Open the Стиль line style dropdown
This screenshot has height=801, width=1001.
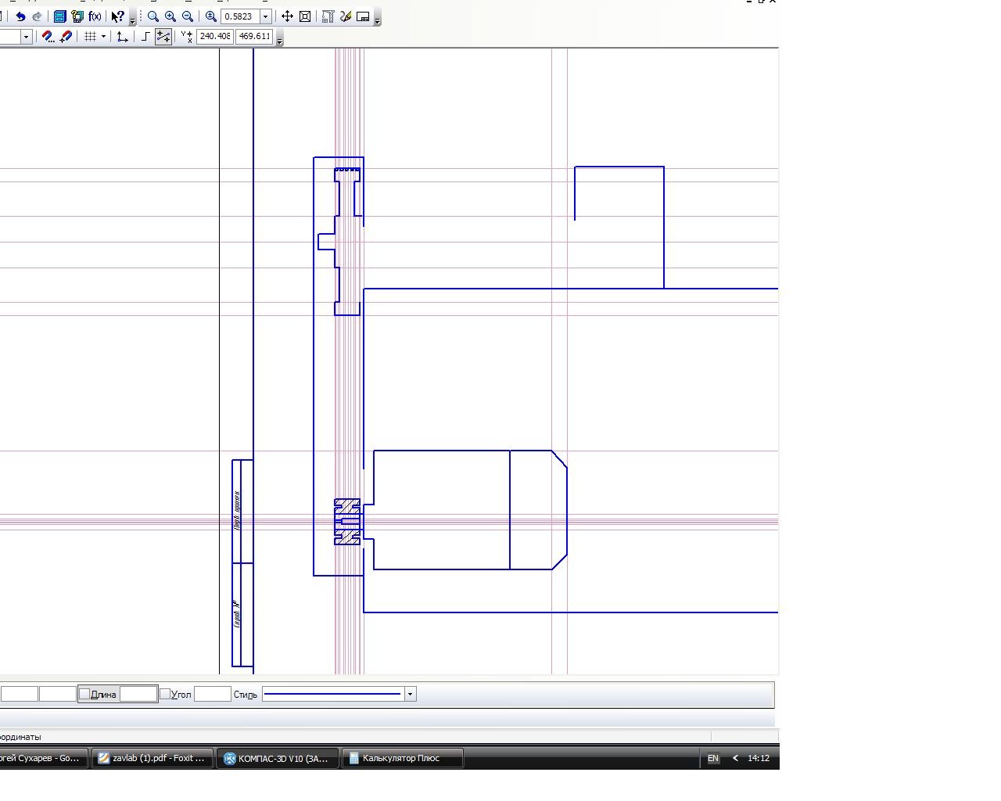click(x=410, y=694)
